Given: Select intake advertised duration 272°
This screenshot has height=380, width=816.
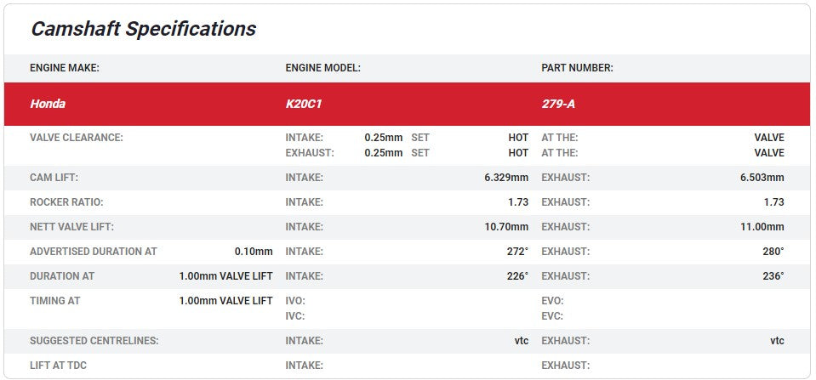Looking at the screenshot, I should (518, 252).
